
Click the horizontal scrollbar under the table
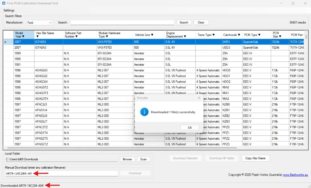tap(121, 148)
